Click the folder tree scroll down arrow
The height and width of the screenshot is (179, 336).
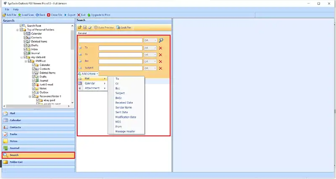click(72, 102)
